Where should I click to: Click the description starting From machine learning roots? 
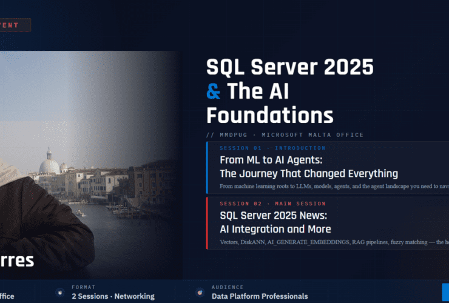(334, 186)
